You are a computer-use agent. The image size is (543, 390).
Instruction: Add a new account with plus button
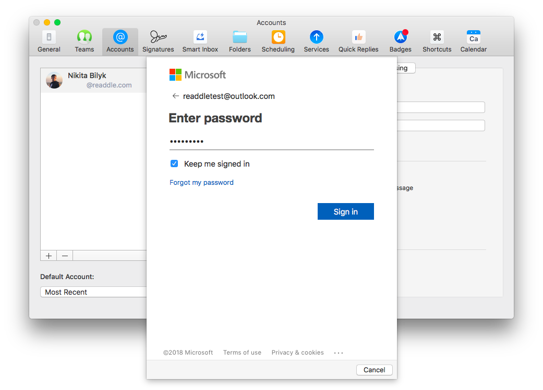coord(49,256)
